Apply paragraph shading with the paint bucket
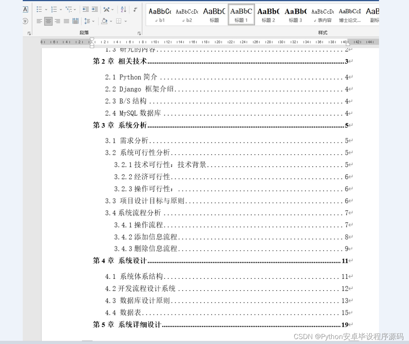 click(x=104, y=21)
